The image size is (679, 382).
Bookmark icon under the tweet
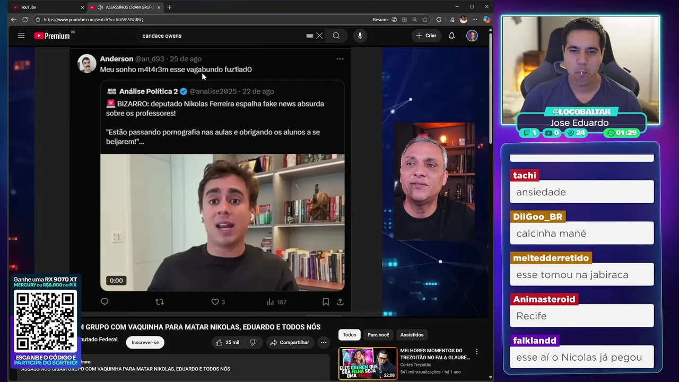[326, 302]
